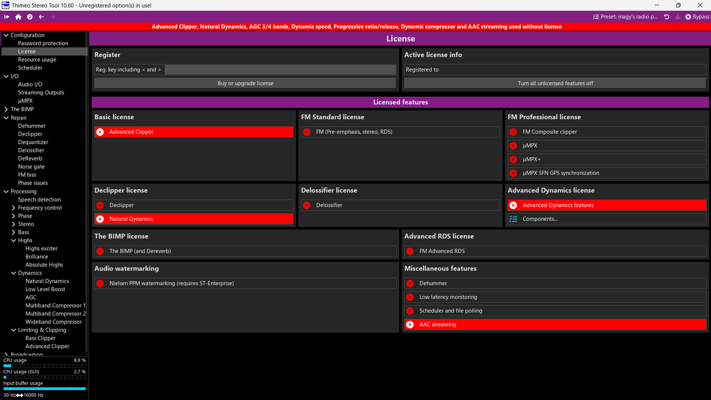Select Resource usage in sidebar
The width and height of the screenshot is (711, 400).
(37, 59)
